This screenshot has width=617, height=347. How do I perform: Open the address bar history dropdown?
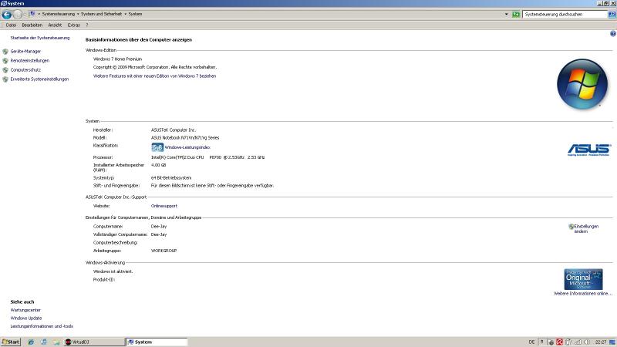[507, 14]
